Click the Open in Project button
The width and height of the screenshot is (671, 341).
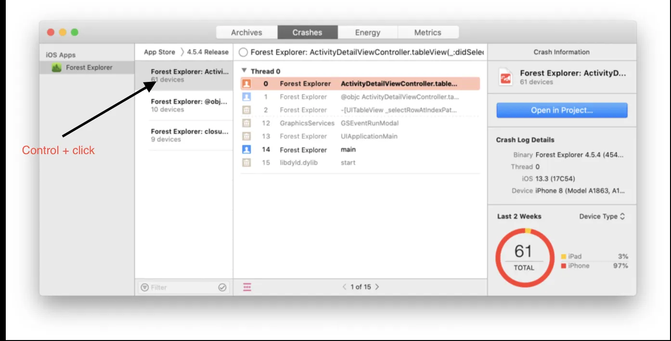click(562, 110)
